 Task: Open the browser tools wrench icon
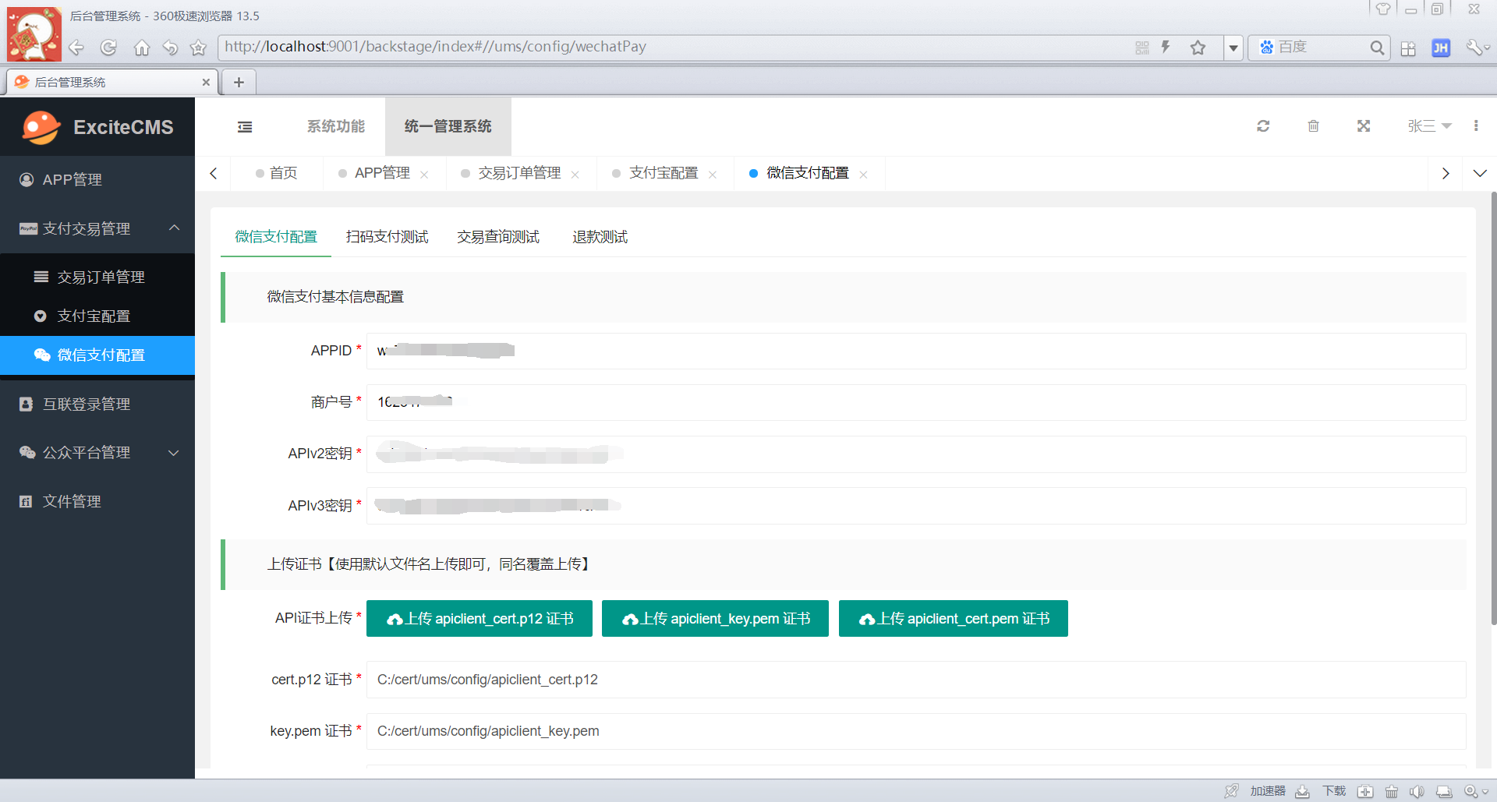coord(1474,48)
